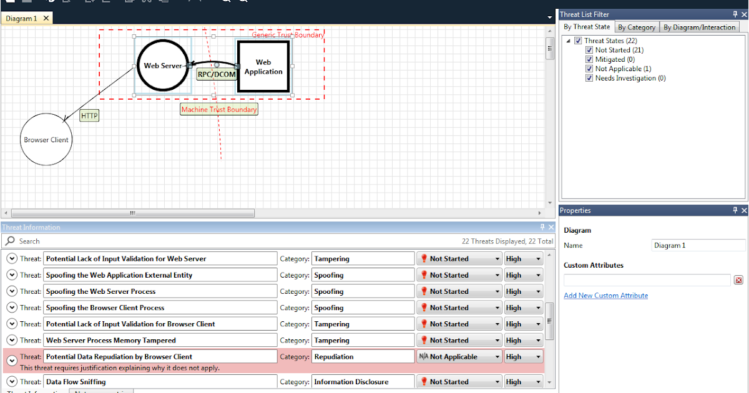Select the Zoom In magnifier icon

[226, 2]
